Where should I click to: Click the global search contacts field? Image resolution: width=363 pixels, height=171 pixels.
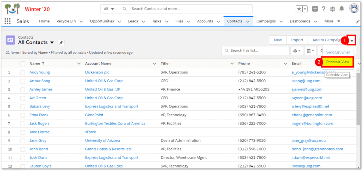tap(185, 9)
